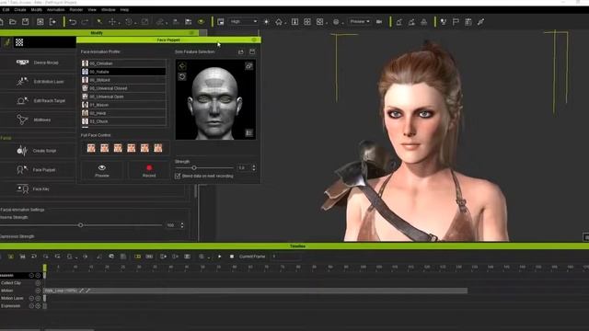The height and width of the screenshot is (331, 589).
Task: Open the Render menu
Action: (76, 10)
